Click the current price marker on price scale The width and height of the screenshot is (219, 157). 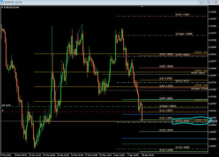click(213, 121)
